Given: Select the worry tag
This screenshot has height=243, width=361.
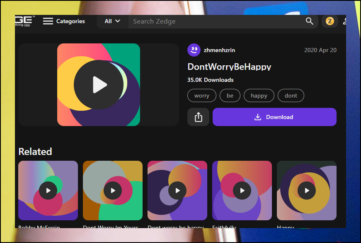Looking at the screenshot, I should tap(202, 95).
